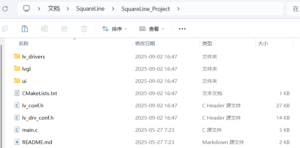The image size is (300, 148).
Task: Expand chevron after SquareLine_Project in path
Action: 179,9
